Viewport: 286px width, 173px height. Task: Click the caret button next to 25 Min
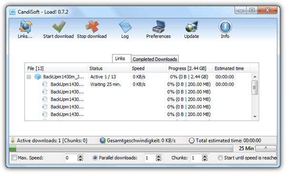click(266, 148)
